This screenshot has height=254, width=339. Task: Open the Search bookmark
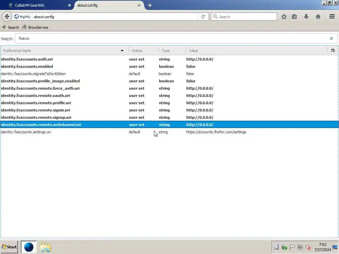[11, 27]
